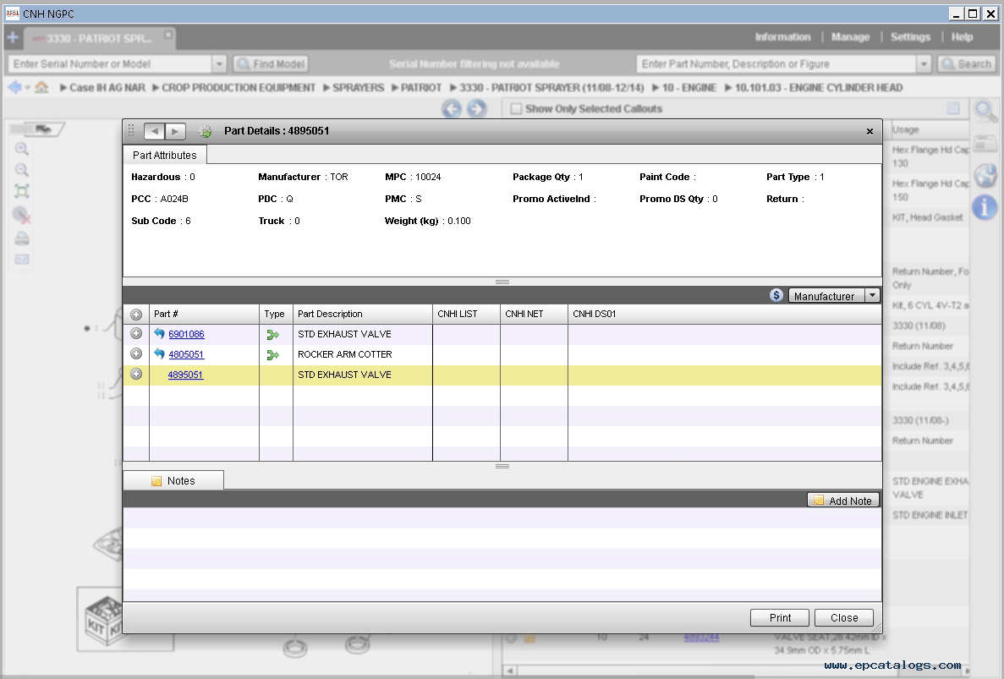This screenshot has height=679, width=1004.
Task: Close the 3330 - PATRIOT SPR... tab
Action: [x=167, y=35]
